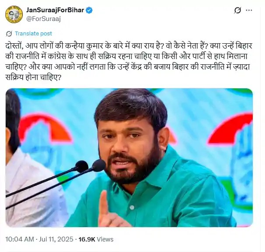Click the Jul 11, 2025 date

[x=56, y=239]
